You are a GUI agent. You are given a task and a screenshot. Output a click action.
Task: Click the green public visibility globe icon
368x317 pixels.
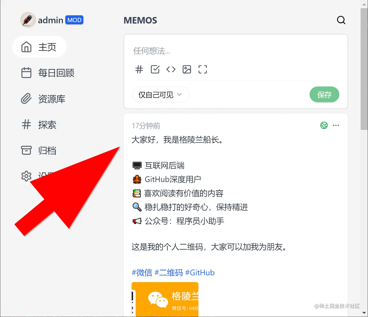[324, 125]
